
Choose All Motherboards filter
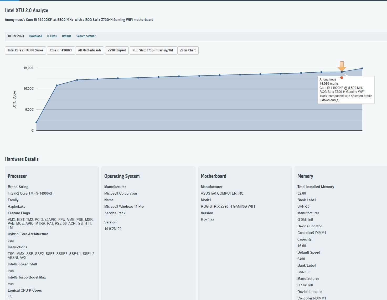click(x=90, y=50)
